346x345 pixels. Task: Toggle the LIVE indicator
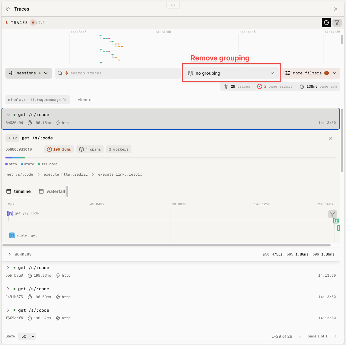click(38, 23)
